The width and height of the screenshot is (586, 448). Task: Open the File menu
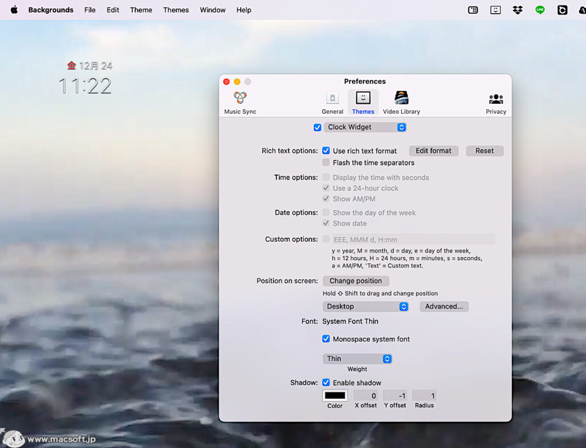[x=90, y=10]
